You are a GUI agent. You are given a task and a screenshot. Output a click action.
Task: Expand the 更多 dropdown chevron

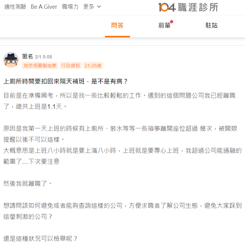click(99, 7)
